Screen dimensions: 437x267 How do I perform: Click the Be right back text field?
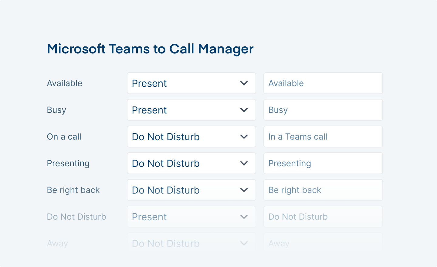[x=323, y=190]
